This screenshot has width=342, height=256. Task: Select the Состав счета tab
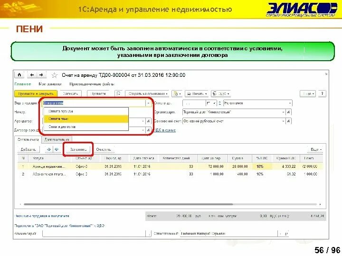click(x=28, y=140)
